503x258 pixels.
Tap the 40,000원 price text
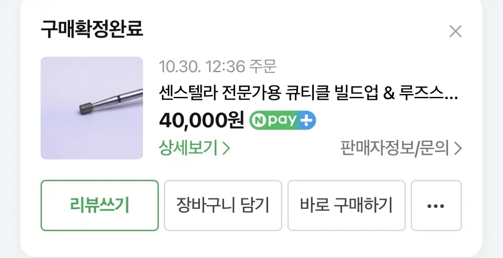pyautogui.click(x=201, y=121)
